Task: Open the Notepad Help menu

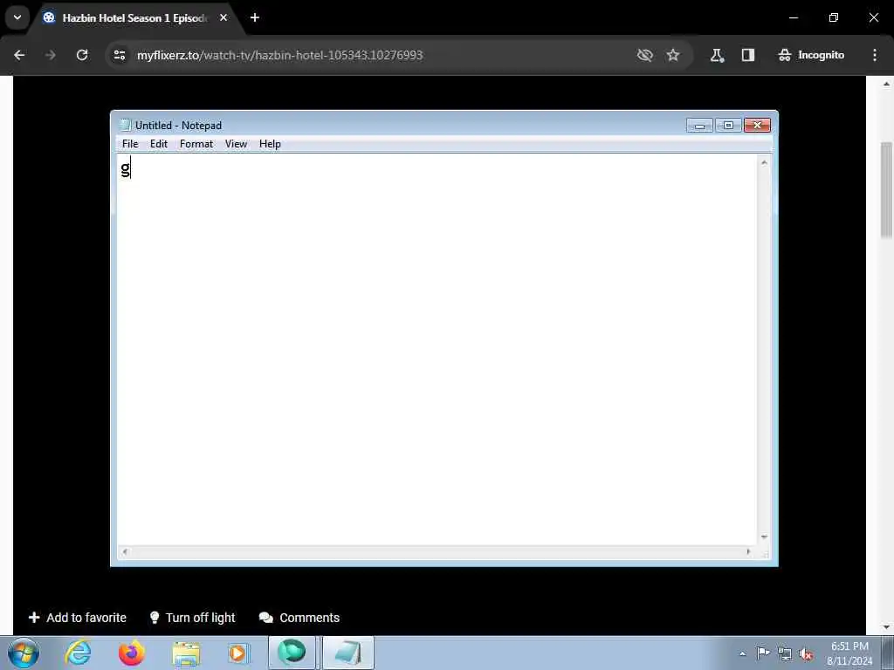Action: pos(270,144)
